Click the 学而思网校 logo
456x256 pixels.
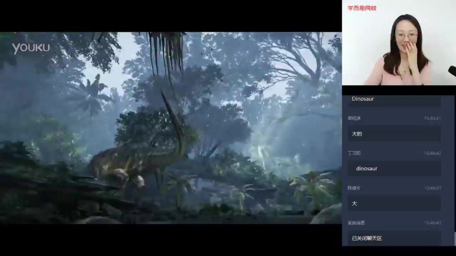coord(362,8)
